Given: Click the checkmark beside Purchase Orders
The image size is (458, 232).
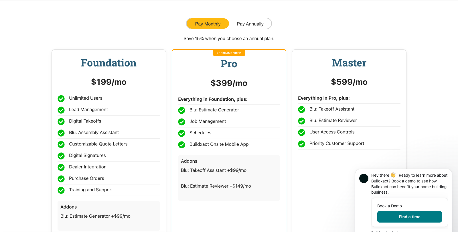Looking at the screenshot, I should point(61,179).
